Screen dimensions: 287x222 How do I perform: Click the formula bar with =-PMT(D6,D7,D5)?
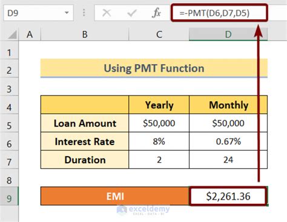pyautogui.click(x=219, y=13)
